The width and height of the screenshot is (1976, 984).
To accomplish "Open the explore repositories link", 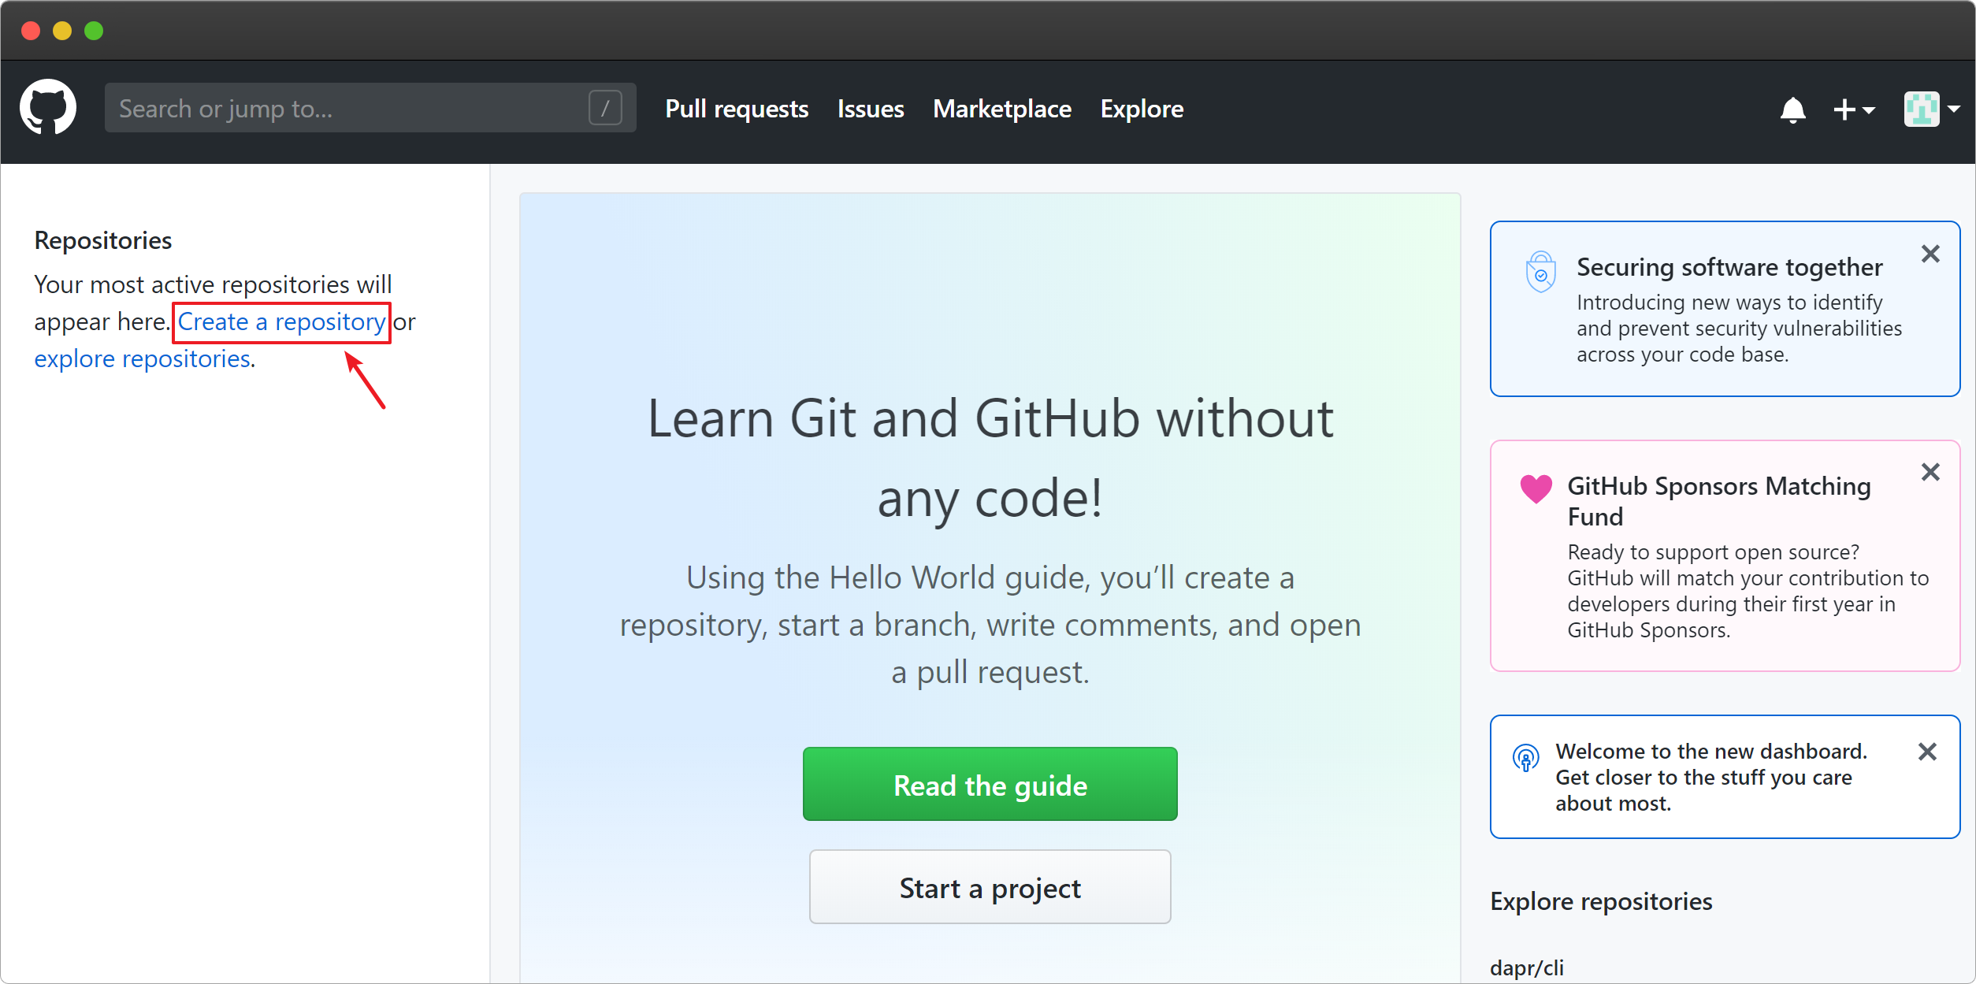I will [x=143, y=359].
